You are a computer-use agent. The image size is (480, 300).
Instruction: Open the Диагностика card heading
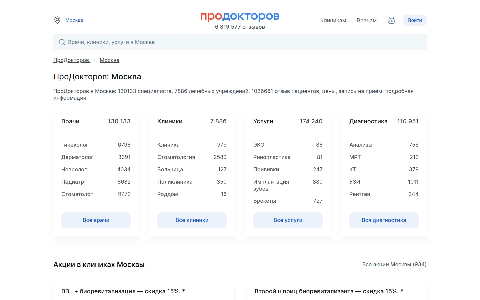click(x=368, y=121)
